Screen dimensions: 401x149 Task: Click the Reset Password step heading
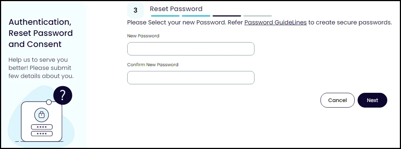tap(176, 9)
